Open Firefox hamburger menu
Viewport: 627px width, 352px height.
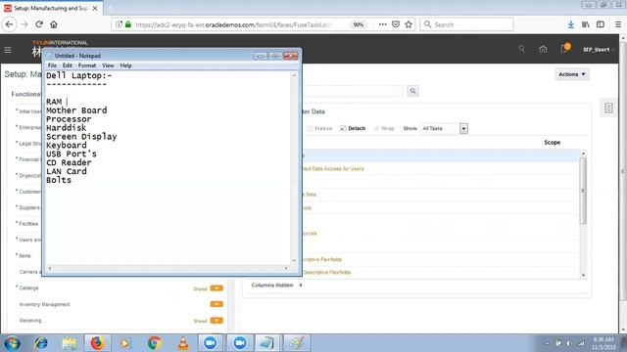618,24
